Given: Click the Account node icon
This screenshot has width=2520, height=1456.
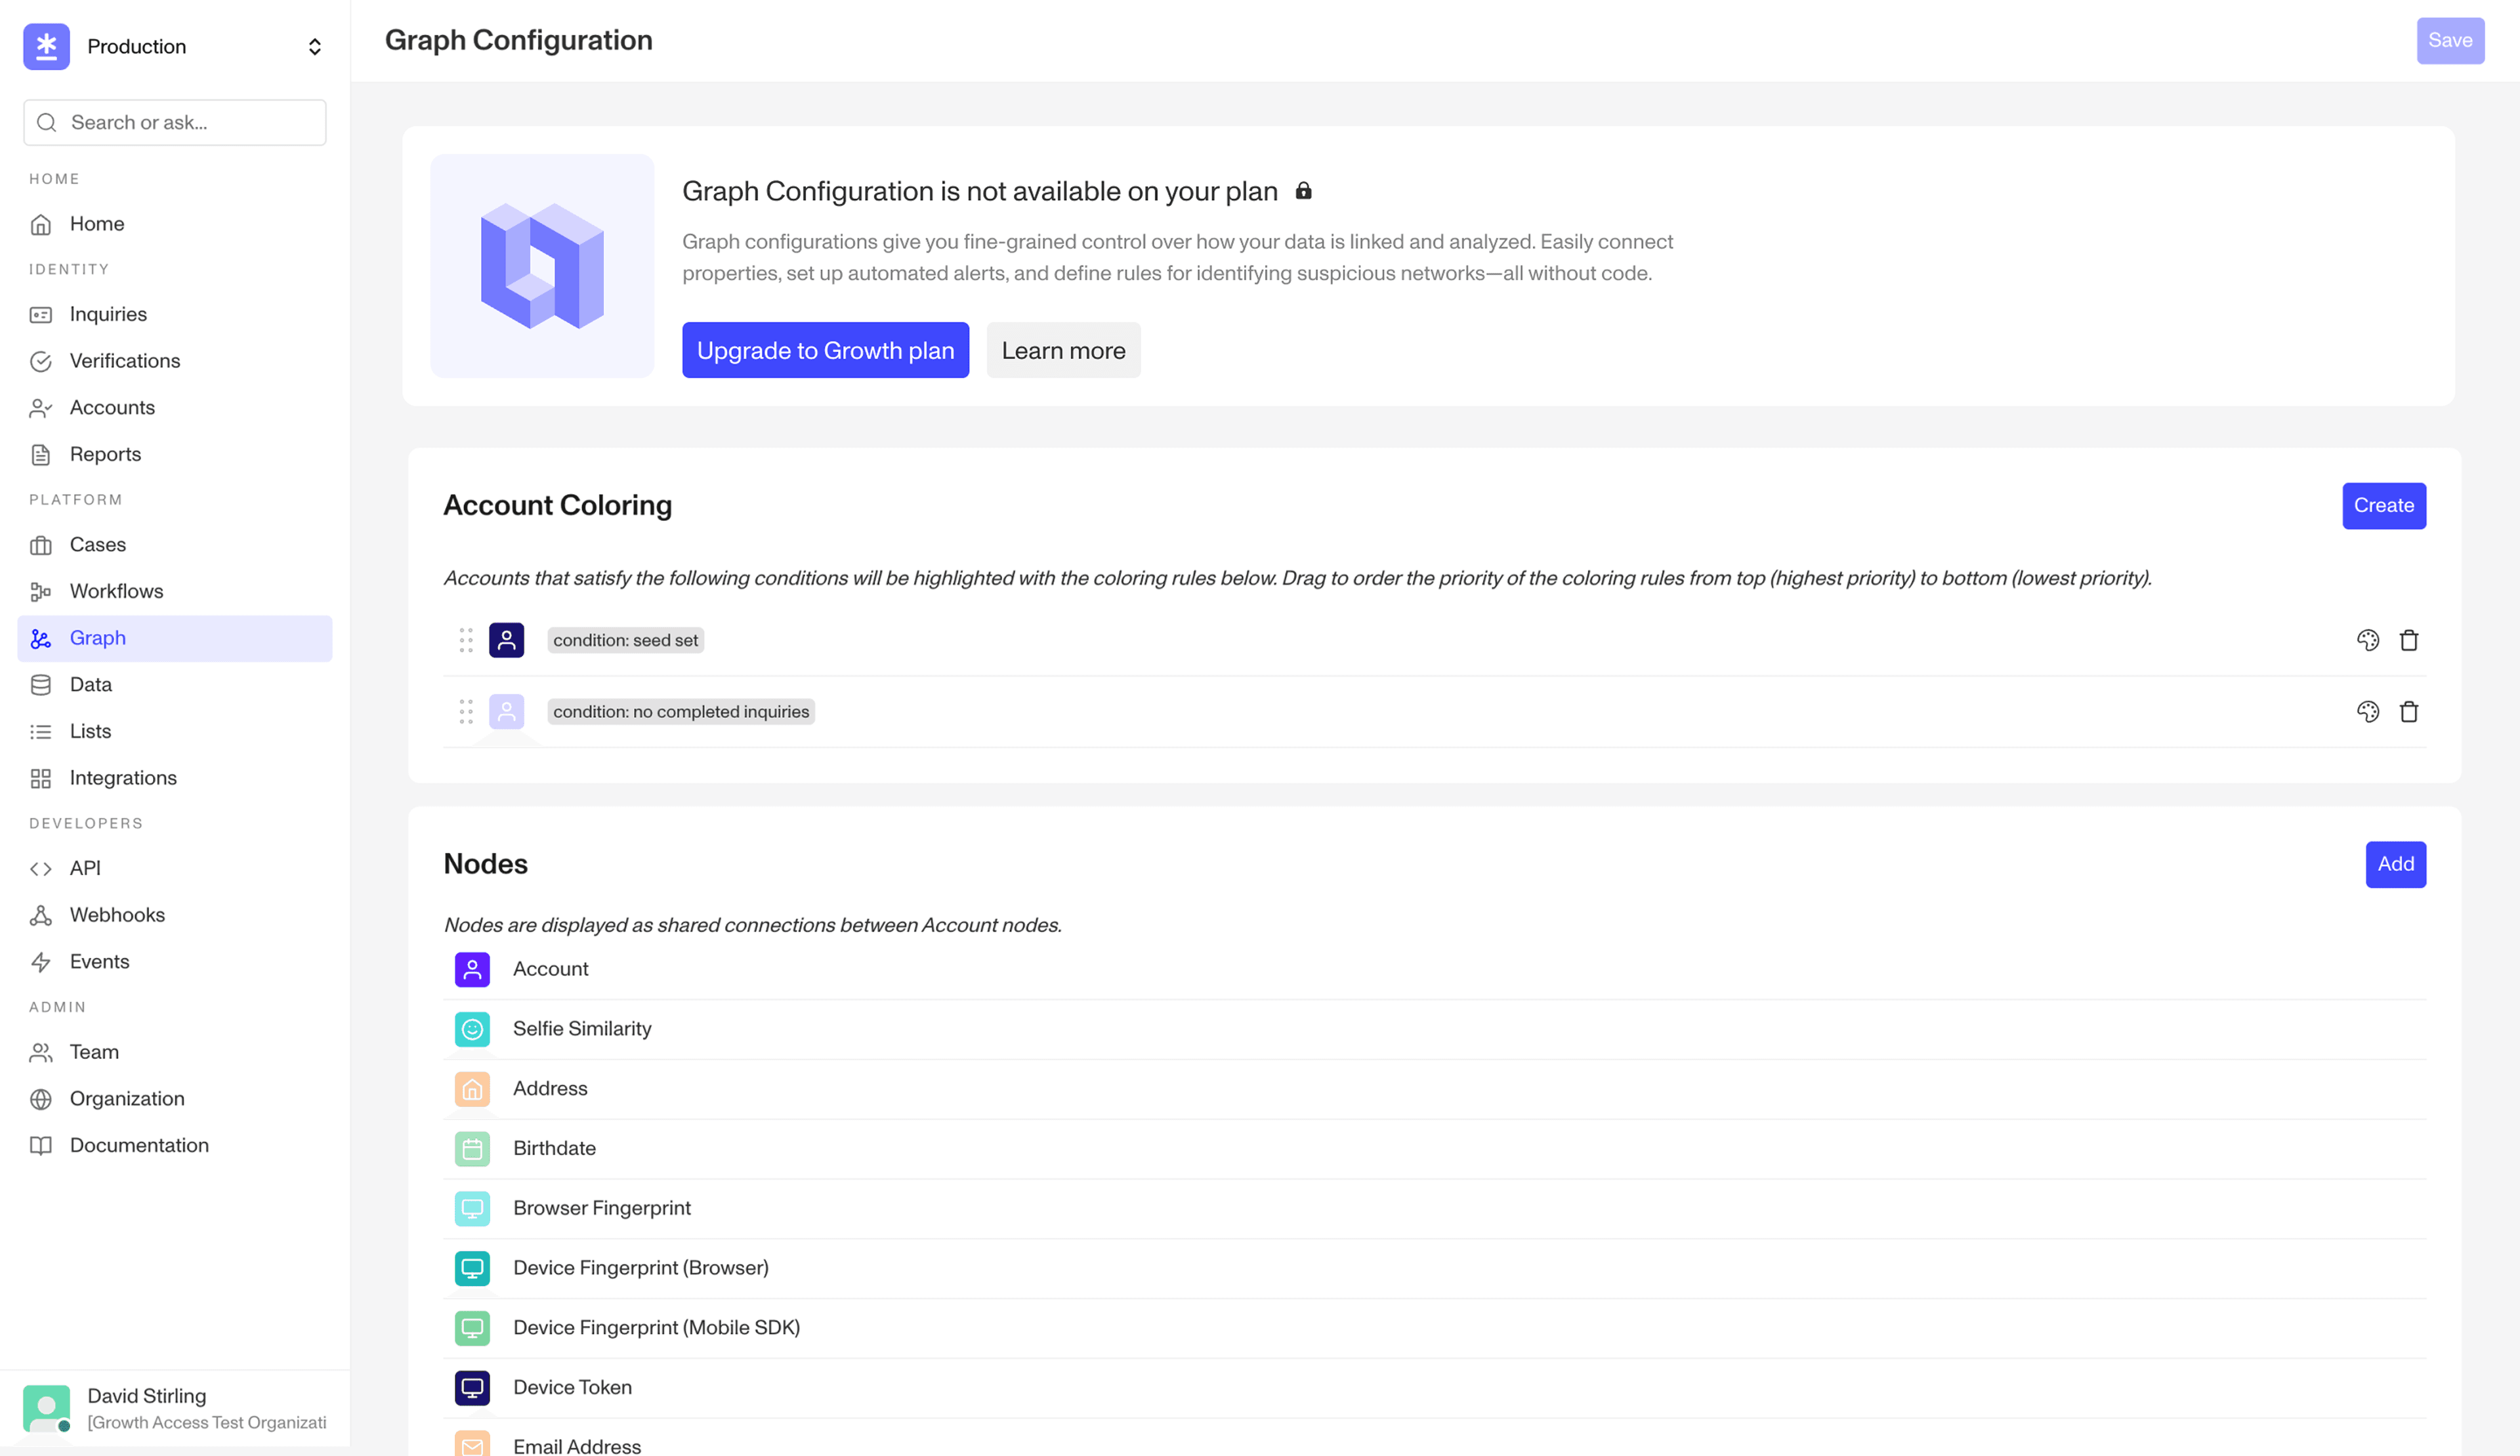Looking at the screenshot, I should click(472, 969).
